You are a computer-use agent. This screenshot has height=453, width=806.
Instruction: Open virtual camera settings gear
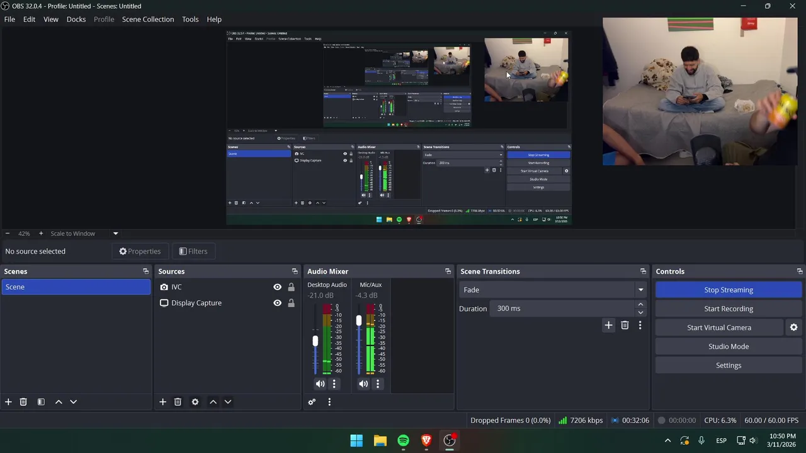tap(793, 327)
